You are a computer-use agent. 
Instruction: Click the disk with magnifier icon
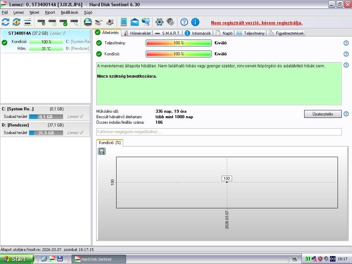point(74,22)
